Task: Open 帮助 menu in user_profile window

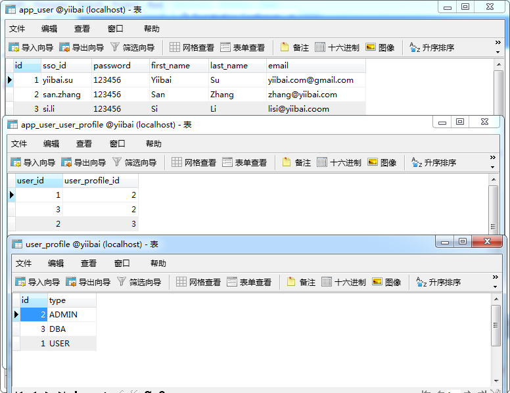Action: [158, 263]
